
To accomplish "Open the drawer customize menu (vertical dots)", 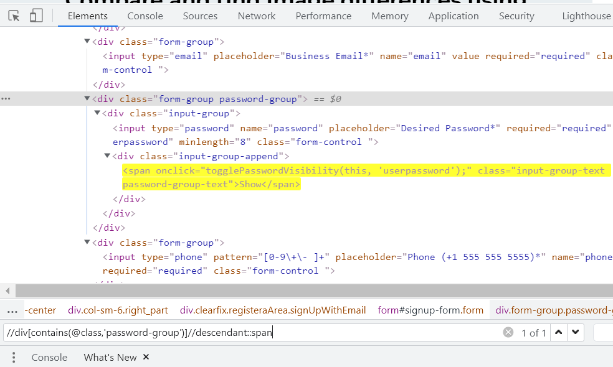I will tap(13, 357).
